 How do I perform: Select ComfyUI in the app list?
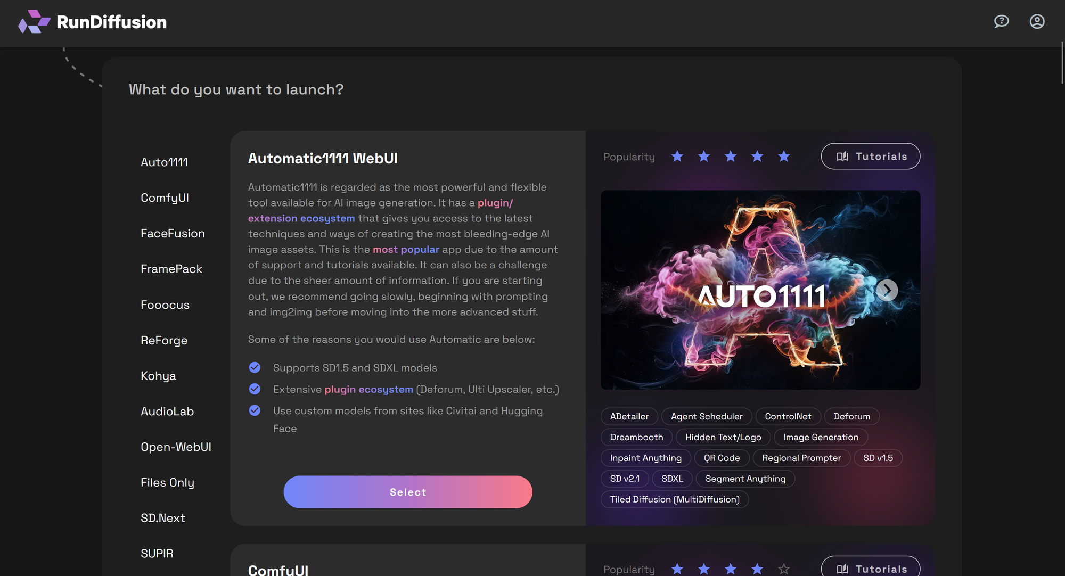pos(165,198)
